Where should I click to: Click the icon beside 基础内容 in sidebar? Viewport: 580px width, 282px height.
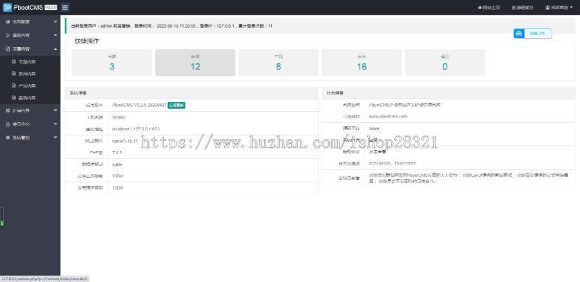click(x=8, y=35)
